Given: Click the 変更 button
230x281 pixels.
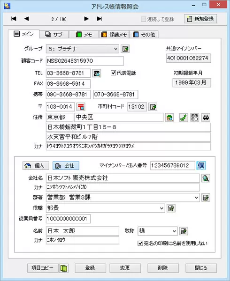Looking at the screenshot, I should [x=125, y=268].
